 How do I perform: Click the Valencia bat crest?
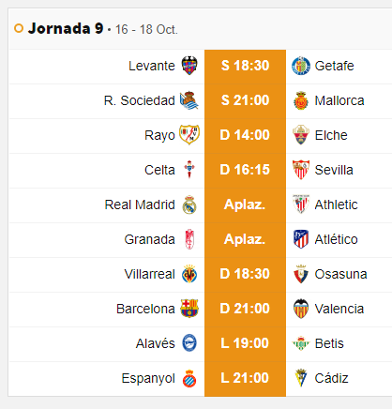pos(301,309)
